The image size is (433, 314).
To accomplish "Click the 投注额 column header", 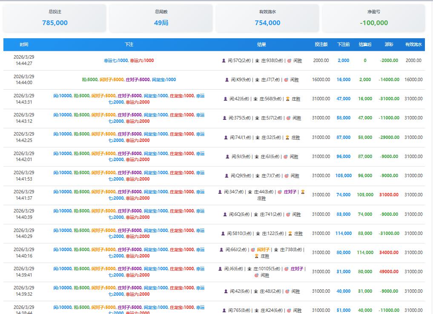I will (x=321, y=45).
